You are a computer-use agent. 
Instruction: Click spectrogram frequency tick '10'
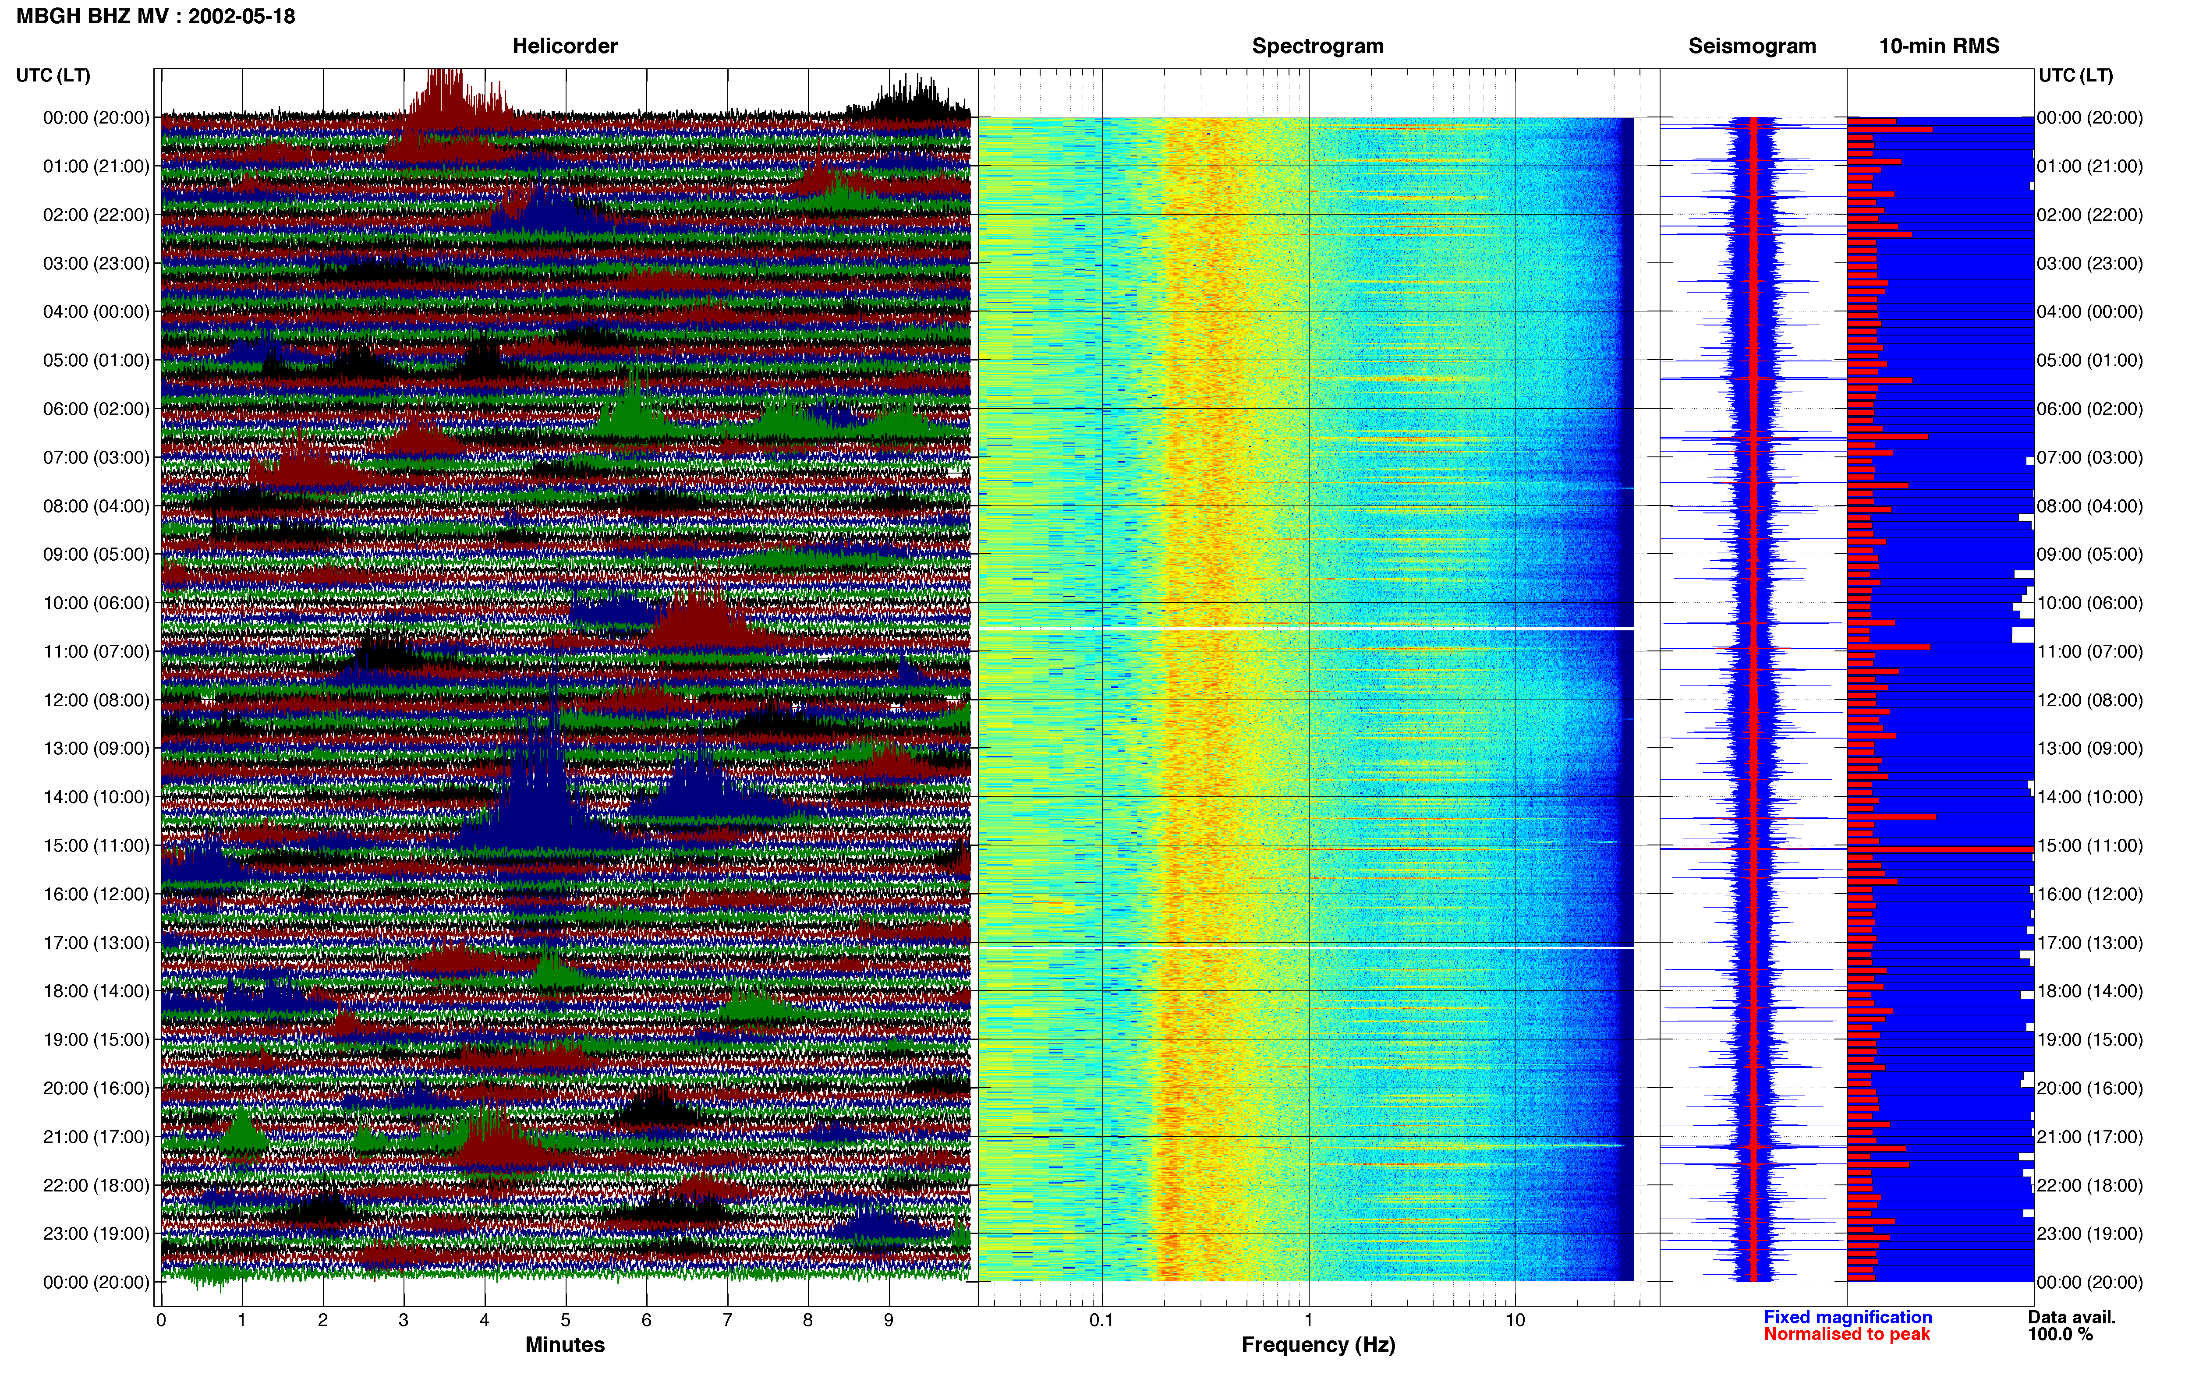point(1515,1320)
